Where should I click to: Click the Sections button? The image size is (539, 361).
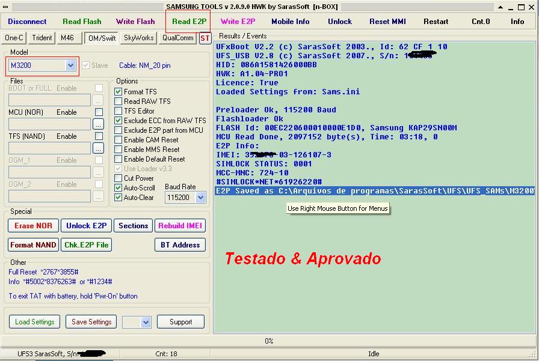[x=134, y=225]
